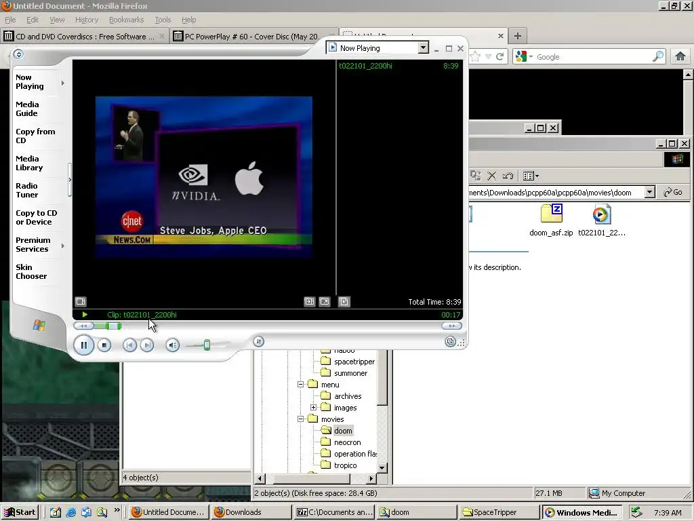Open Firefox File menu

click(x=10, y=20)
